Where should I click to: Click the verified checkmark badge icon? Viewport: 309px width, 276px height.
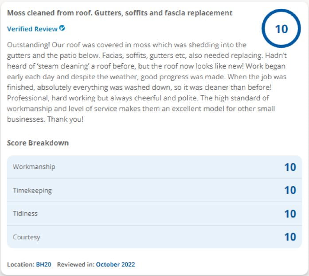pyautogui.click(x=62, y=28)
